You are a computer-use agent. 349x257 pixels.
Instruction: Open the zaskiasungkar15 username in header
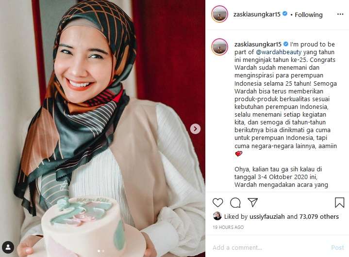coord(257,15)
